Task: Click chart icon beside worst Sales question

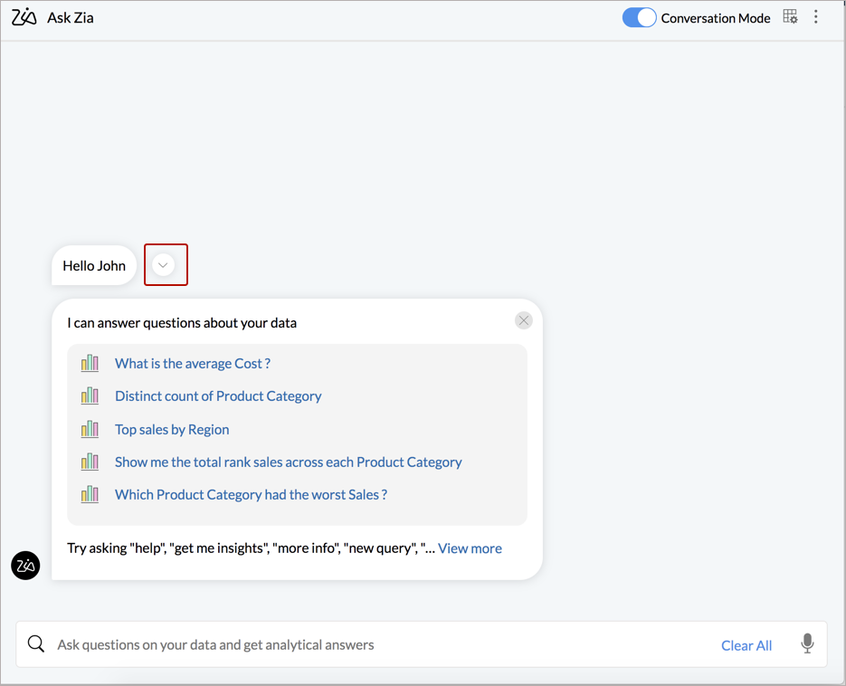Action: point(90,494)
